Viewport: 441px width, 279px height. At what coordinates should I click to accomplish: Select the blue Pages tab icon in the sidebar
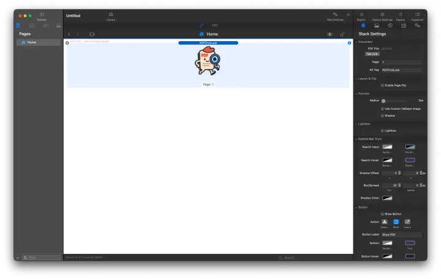[x=18, y=26]
